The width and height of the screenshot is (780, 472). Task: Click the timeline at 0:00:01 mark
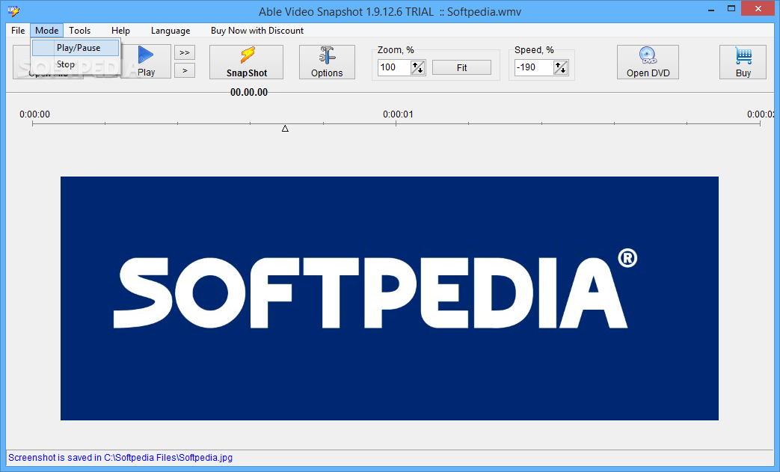tap(396, 123)
